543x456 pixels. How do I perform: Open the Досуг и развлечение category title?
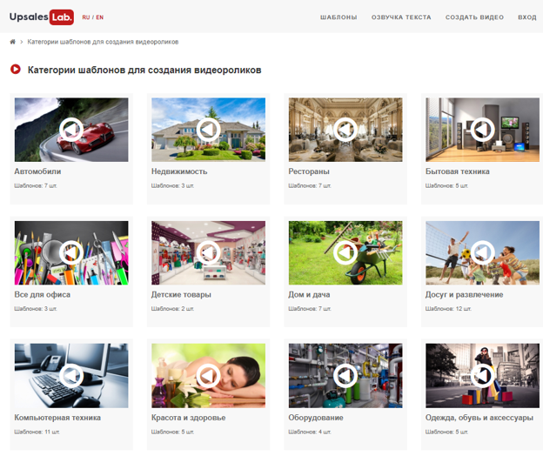(464, 294)
